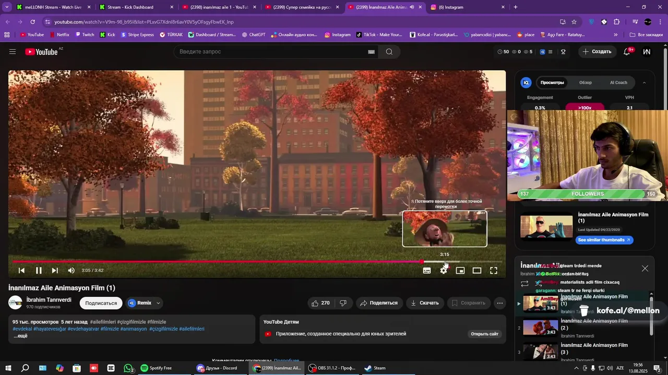Image resolution: width=668 pixels, height=375 pixels.
Task: Open Discord Друзья window from taskbar
Action: pos(217,368)
